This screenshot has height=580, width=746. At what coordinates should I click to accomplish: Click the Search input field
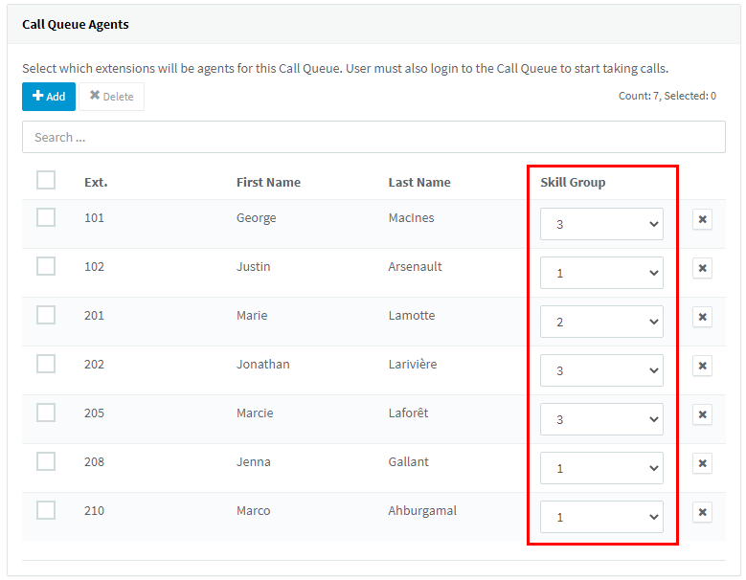[x=373, y=137]
